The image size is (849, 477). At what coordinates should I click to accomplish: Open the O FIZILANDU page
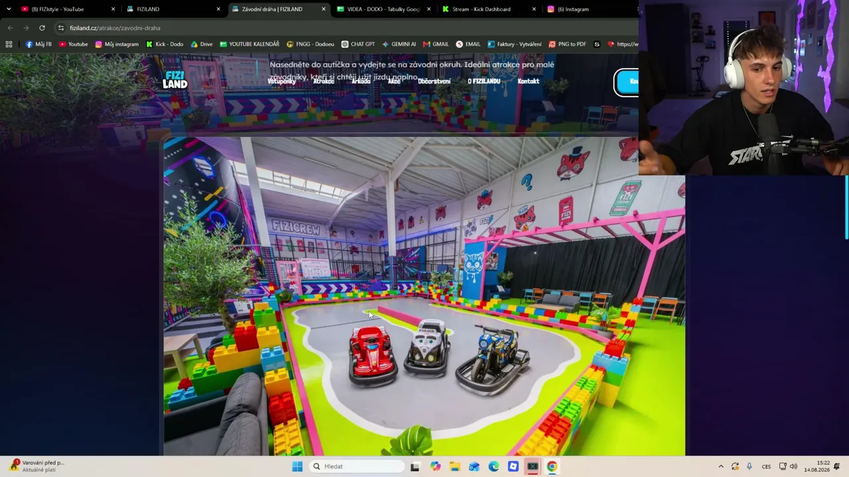pos(484,81)
